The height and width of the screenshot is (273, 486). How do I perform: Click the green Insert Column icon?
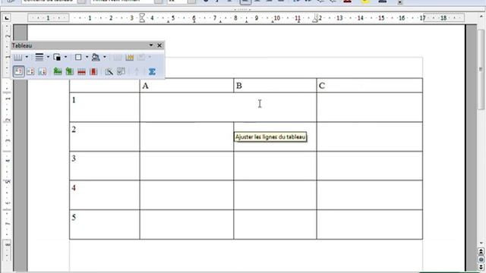click(x=69, y=72)
